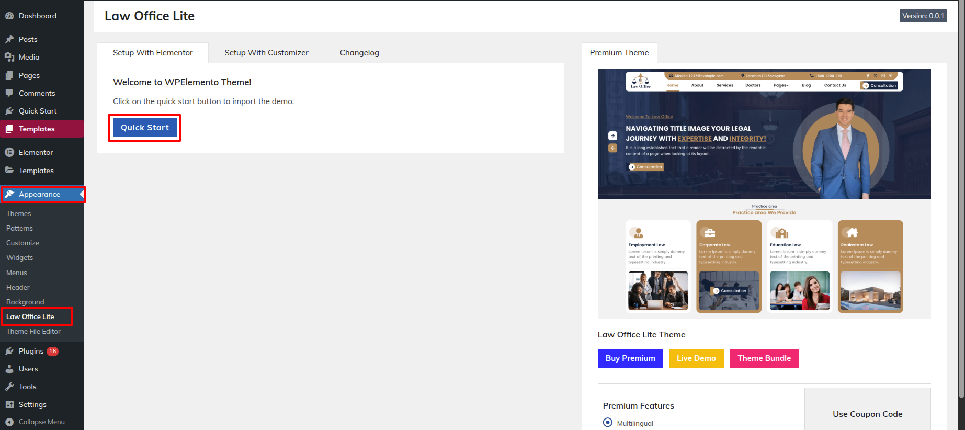
Task: Click the Collapse Menu arrow icon
Action: [9, 422]
